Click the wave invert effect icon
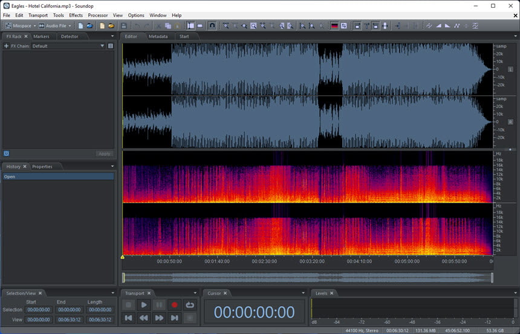 coord(429,25)
